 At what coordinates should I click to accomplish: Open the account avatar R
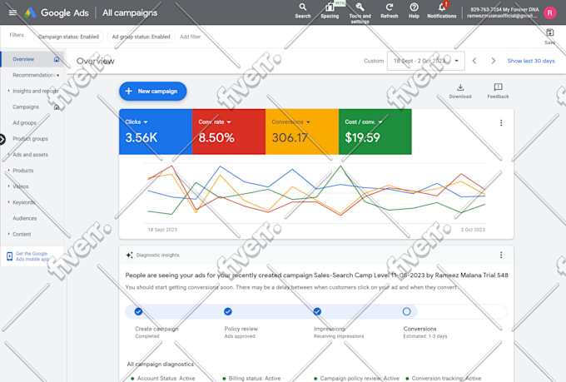tap(549, 13)
